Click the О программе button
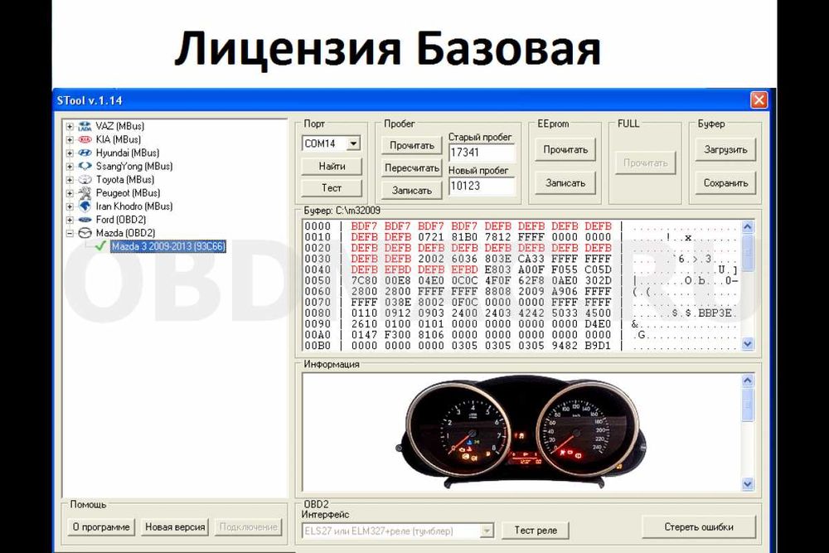 [101, 527]
